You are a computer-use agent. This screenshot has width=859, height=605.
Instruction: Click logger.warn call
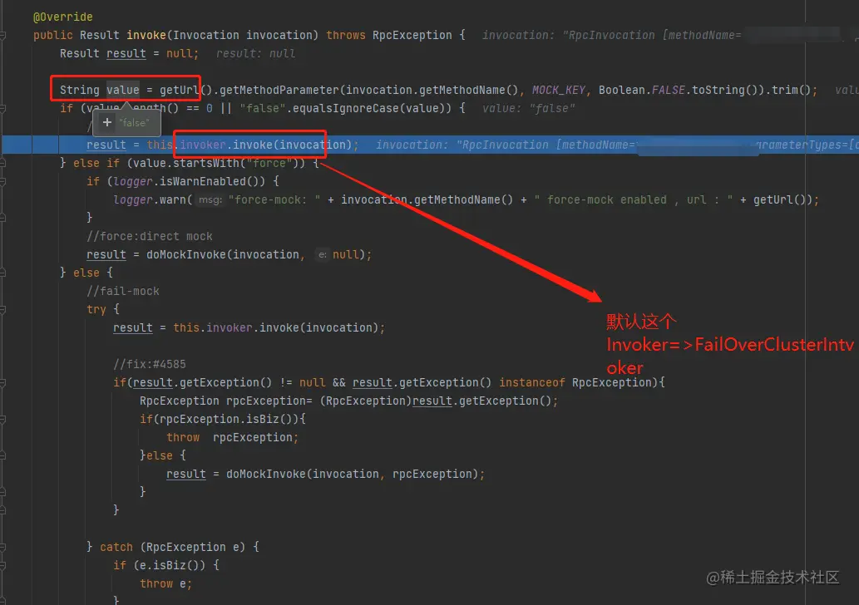(x=150, y=199)
